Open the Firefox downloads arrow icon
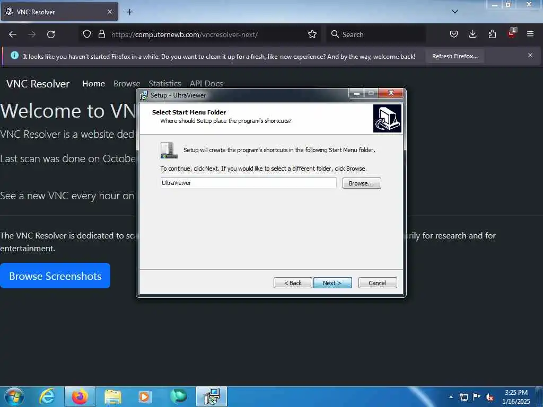543x407 pixels. (x=472, y=34)
